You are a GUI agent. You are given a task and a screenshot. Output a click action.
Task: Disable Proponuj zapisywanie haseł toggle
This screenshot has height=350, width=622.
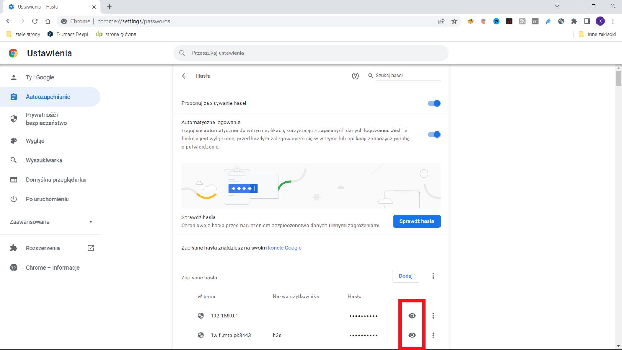click(434, 103)
